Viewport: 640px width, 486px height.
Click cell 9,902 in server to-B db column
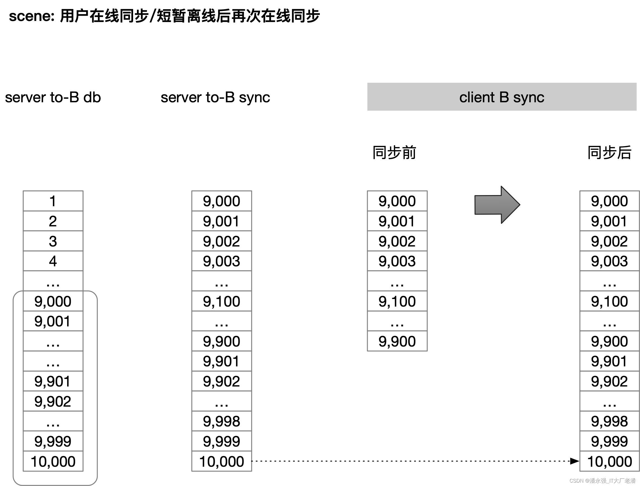(x=53, y=401)
